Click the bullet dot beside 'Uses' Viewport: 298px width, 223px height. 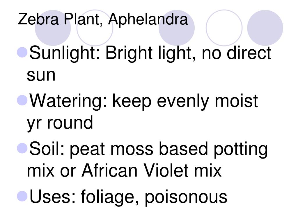(22, 196)
